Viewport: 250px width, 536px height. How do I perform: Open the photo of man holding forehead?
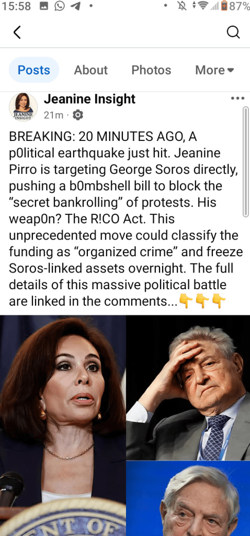click(x=188, y=388)
